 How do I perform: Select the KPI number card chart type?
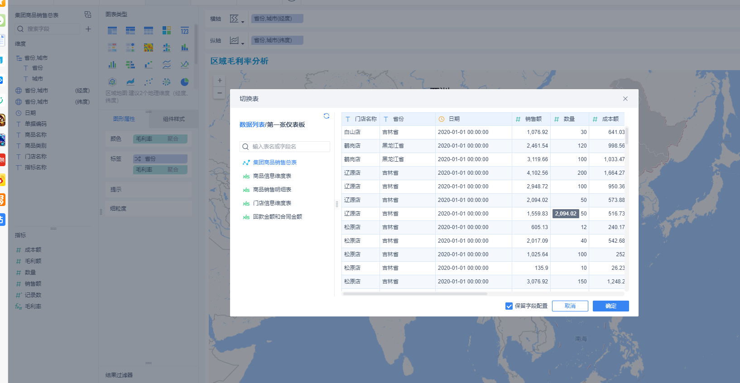click(185, 31)
